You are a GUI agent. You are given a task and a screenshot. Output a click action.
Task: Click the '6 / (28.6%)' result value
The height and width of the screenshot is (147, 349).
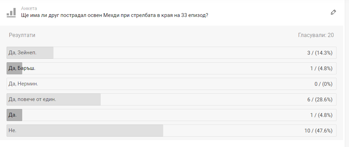[320, 100]
